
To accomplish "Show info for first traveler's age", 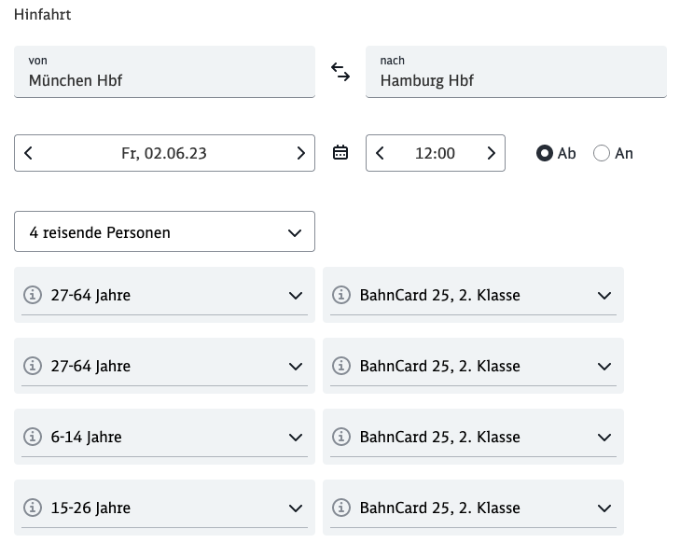I will click(x=33, y=296).
